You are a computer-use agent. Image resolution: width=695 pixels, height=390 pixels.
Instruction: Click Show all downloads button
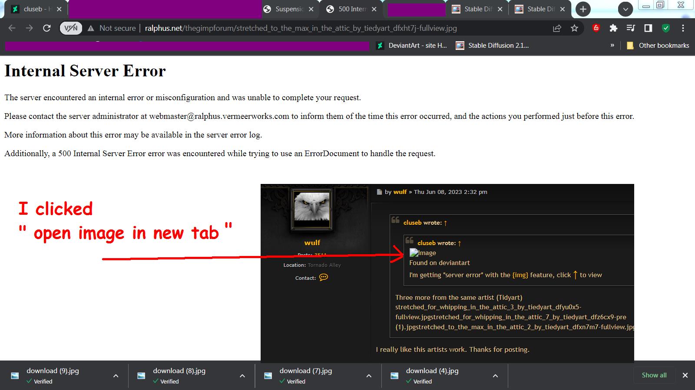click(654, 375)
